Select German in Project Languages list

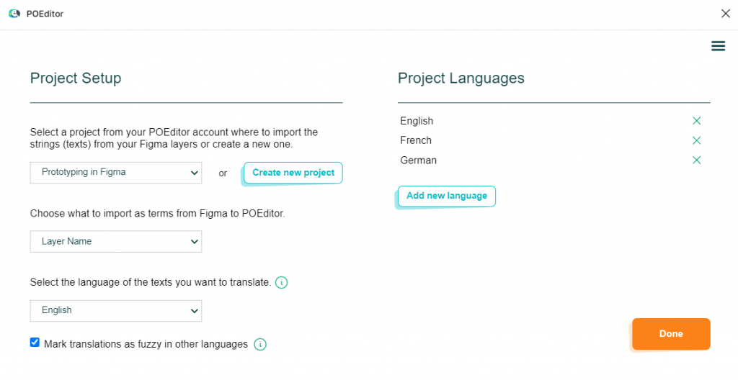tap(419, 160)
